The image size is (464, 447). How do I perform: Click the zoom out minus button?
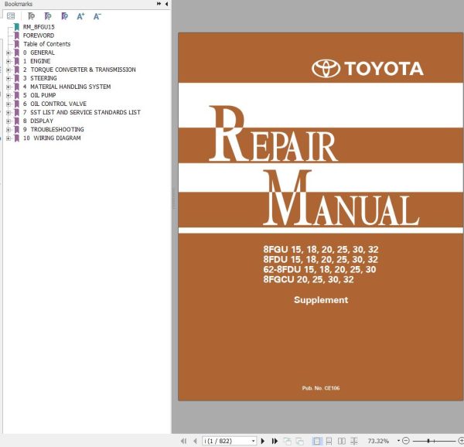point(406,441)
